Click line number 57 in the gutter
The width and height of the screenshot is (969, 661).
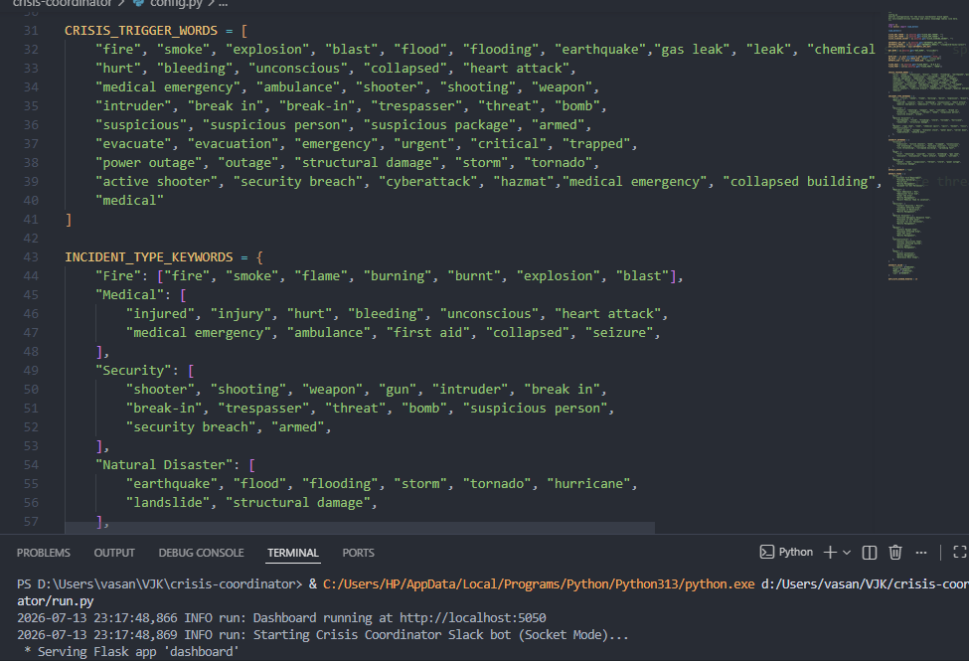(31, 521)
